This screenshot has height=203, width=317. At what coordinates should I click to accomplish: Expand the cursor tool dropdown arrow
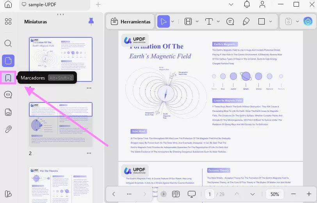(173, 21)
